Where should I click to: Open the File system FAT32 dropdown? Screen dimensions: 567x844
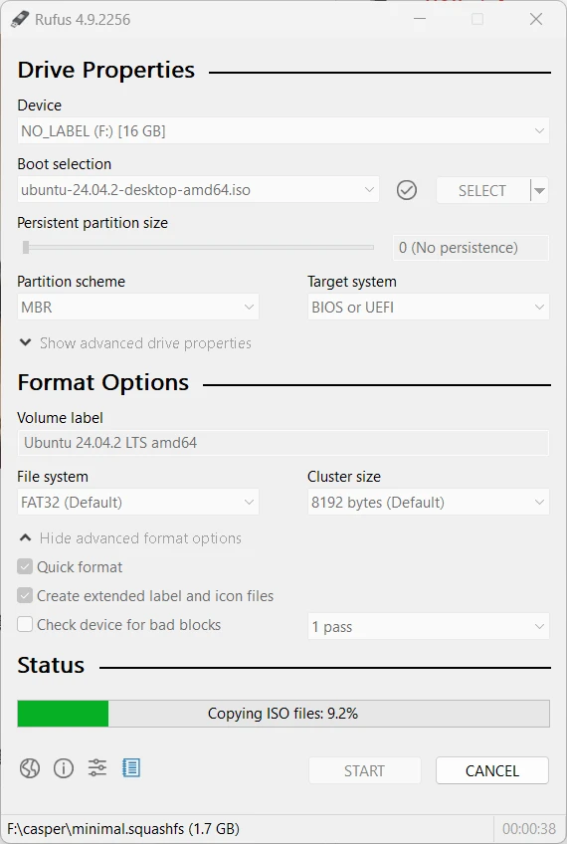tap(137, 503)
